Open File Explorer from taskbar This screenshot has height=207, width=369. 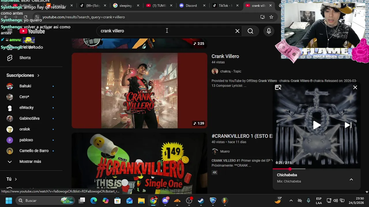coord(141,200)
